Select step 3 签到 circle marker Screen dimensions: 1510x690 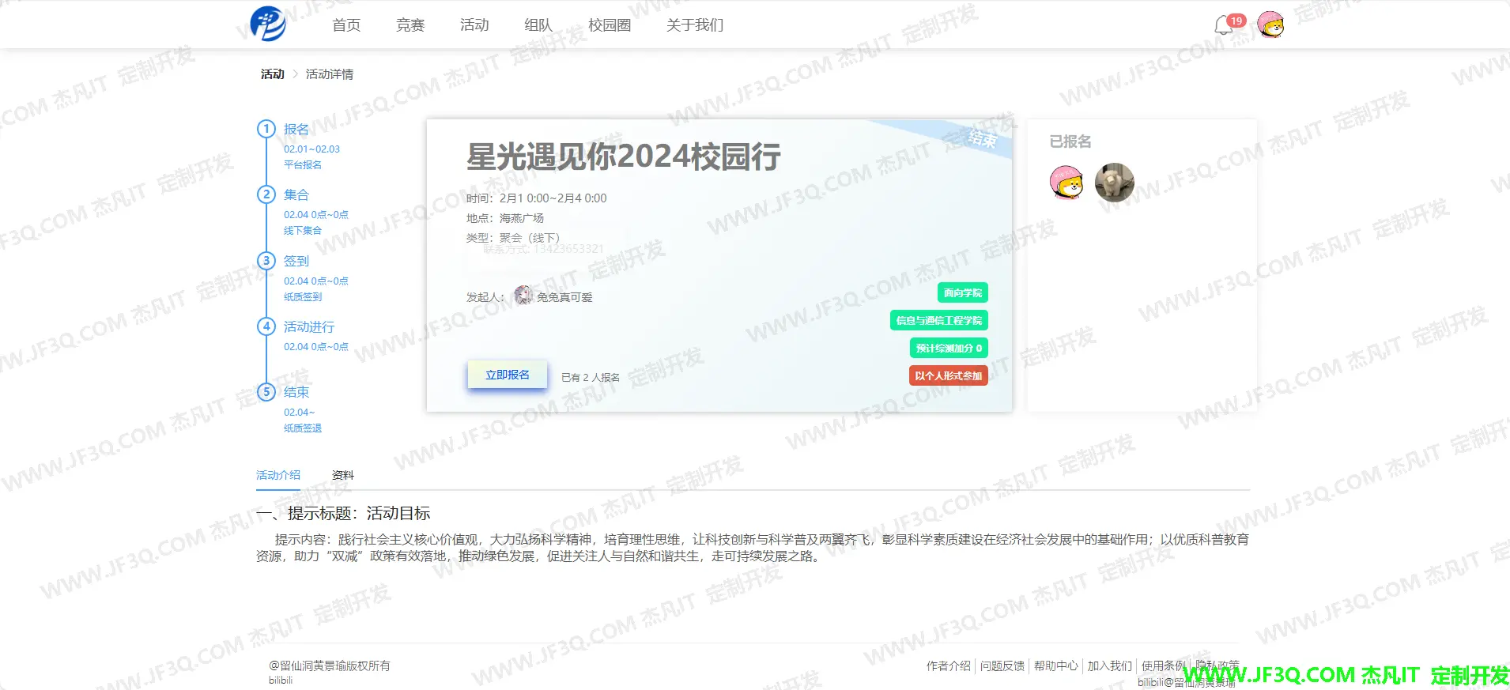(266, 261)
